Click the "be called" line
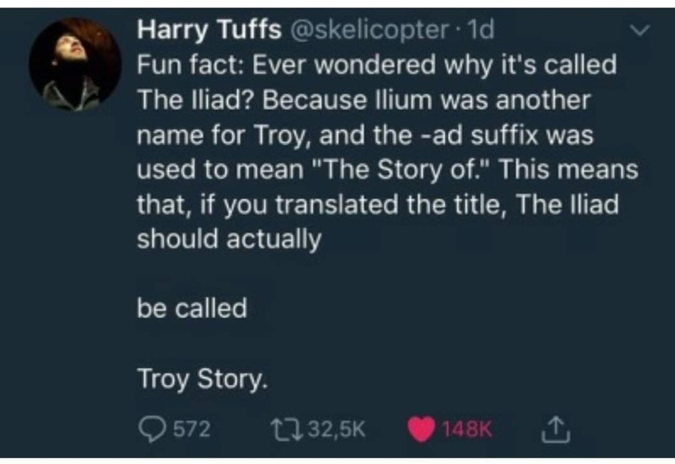 coord(192,309)
